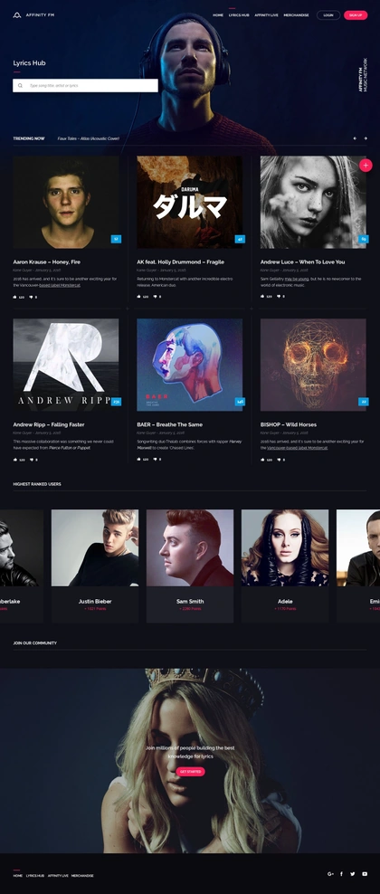
Task: Click the search magnifier icon
Action: pyautogui.click(x=20, y=86)
